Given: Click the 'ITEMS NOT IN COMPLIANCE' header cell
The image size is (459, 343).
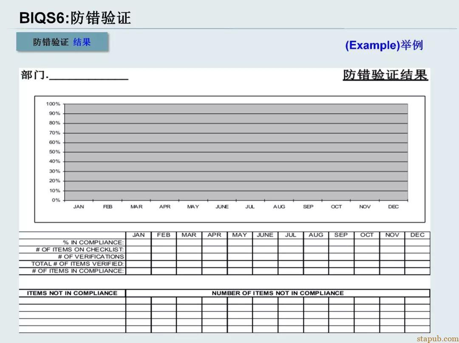Looking at the screenshot, I should [x=72, y=293].
